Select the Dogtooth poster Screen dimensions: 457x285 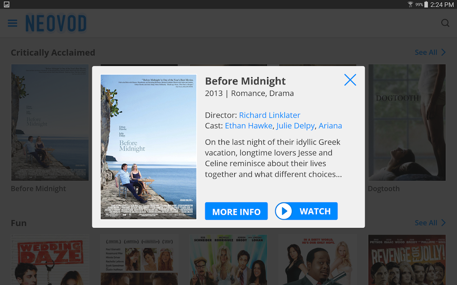(x=407, y=123)
